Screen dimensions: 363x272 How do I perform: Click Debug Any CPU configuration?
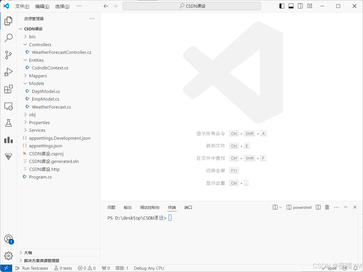coord(149,268)
